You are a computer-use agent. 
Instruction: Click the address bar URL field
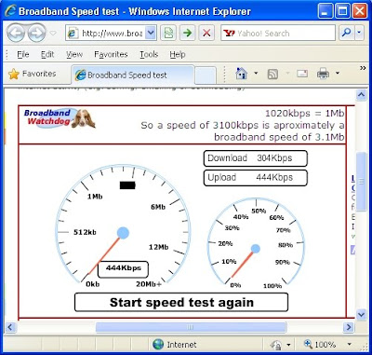(105, 33)
